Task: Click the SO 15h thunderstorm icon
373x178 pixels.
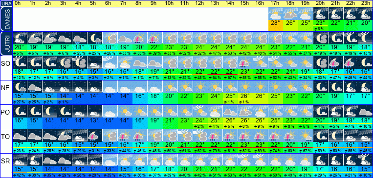Action: coord(245,62)
